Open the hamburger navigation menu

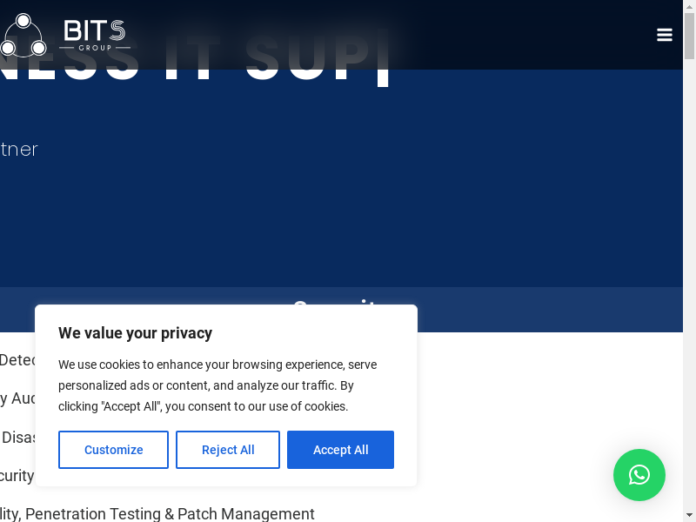665,35
